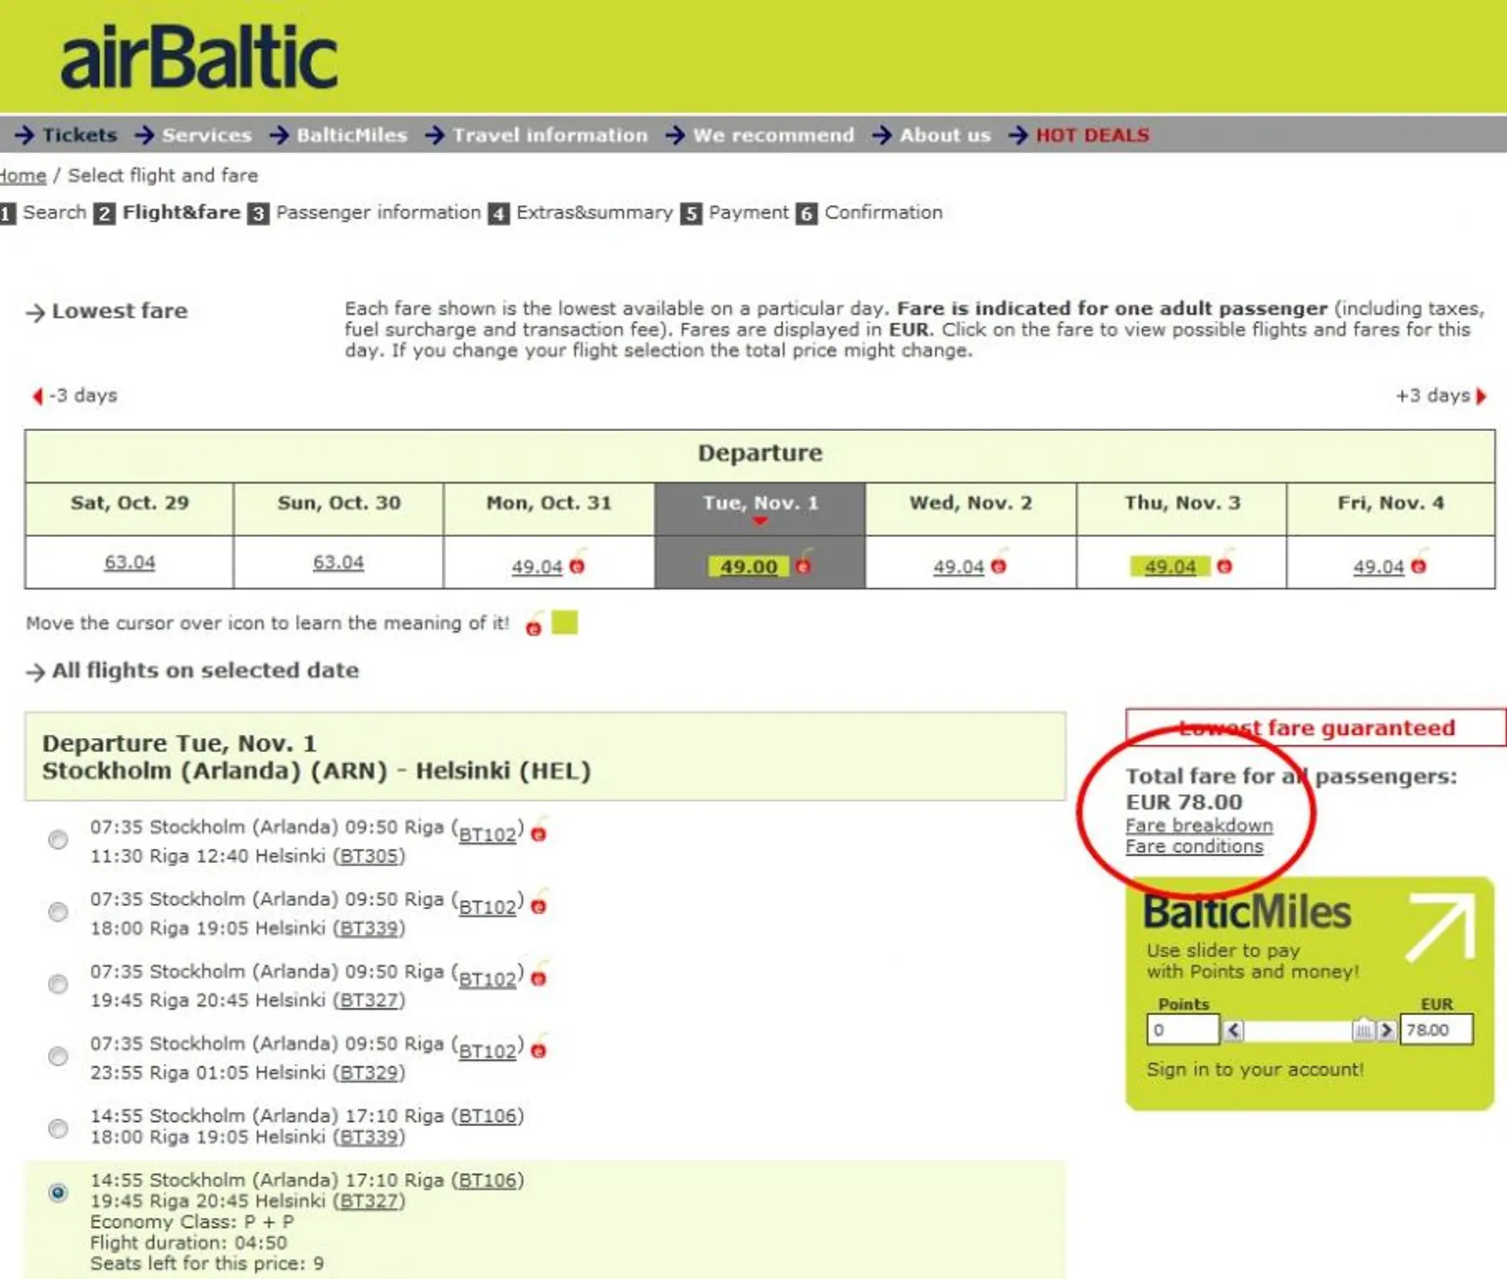Click cherry icon beside BT305 option
This screenshot has width=1507, height=1279.
point(539,830)
